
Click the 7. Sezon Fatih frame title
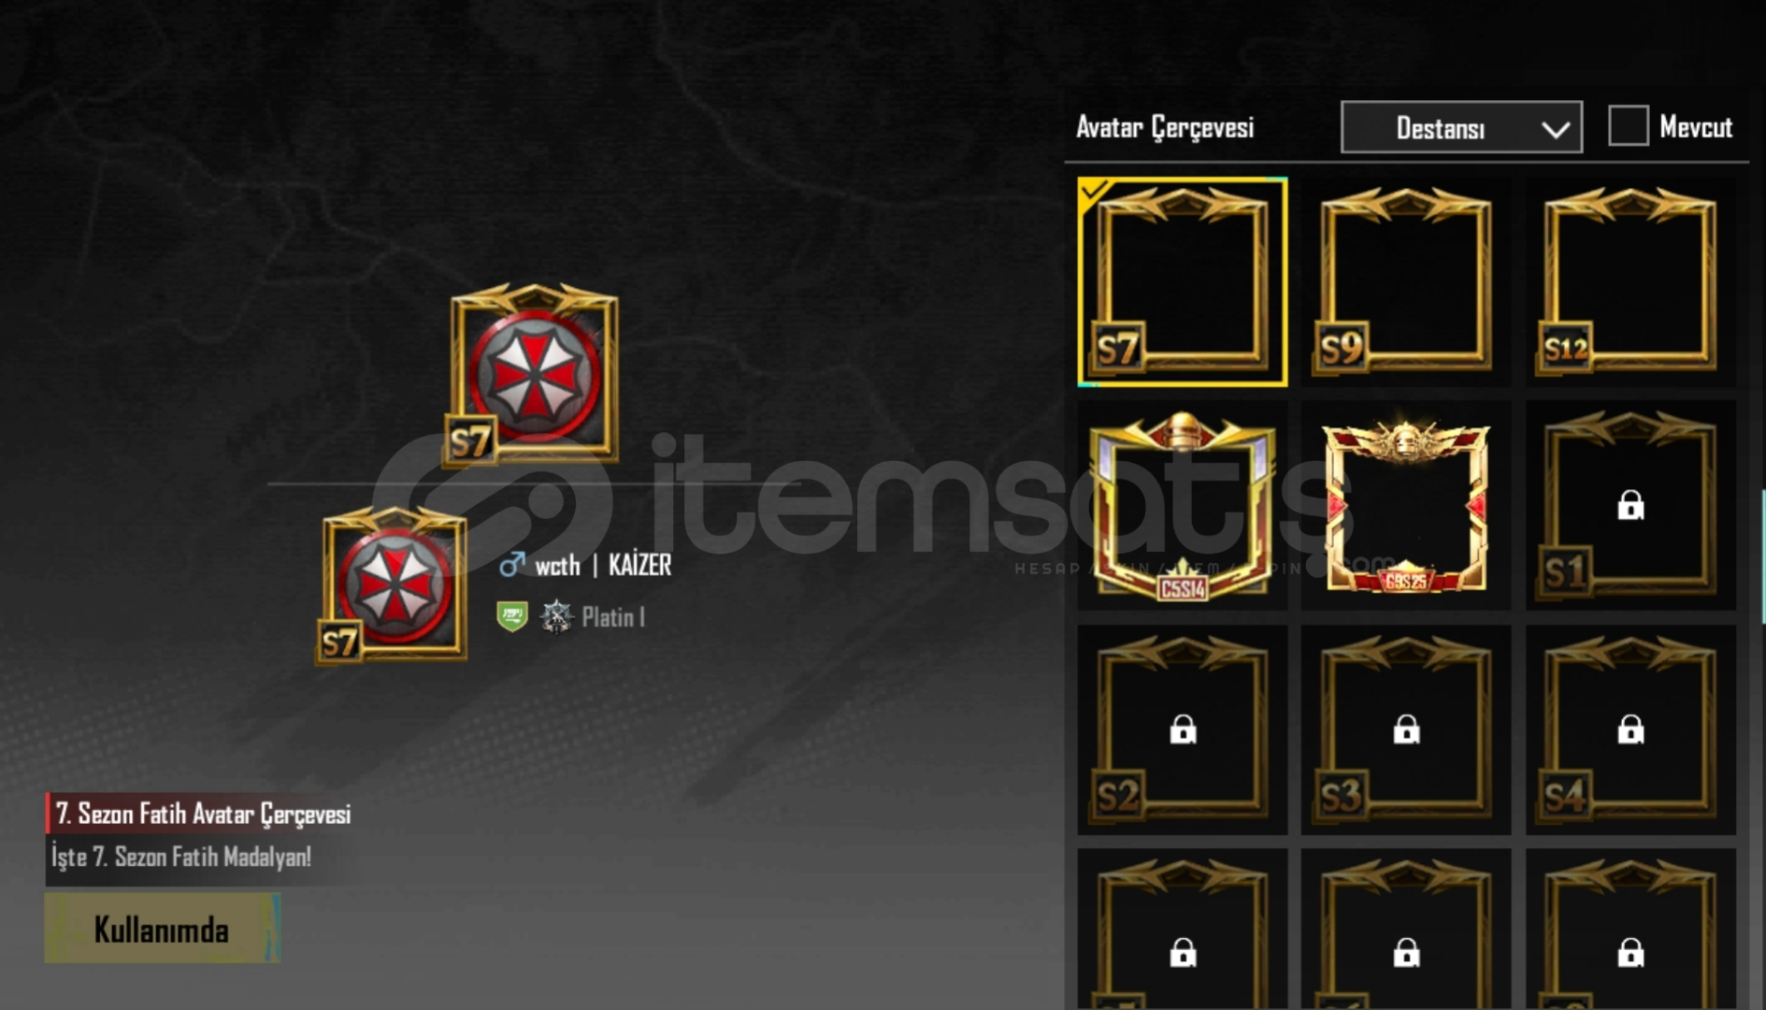(x=203, y=814)
